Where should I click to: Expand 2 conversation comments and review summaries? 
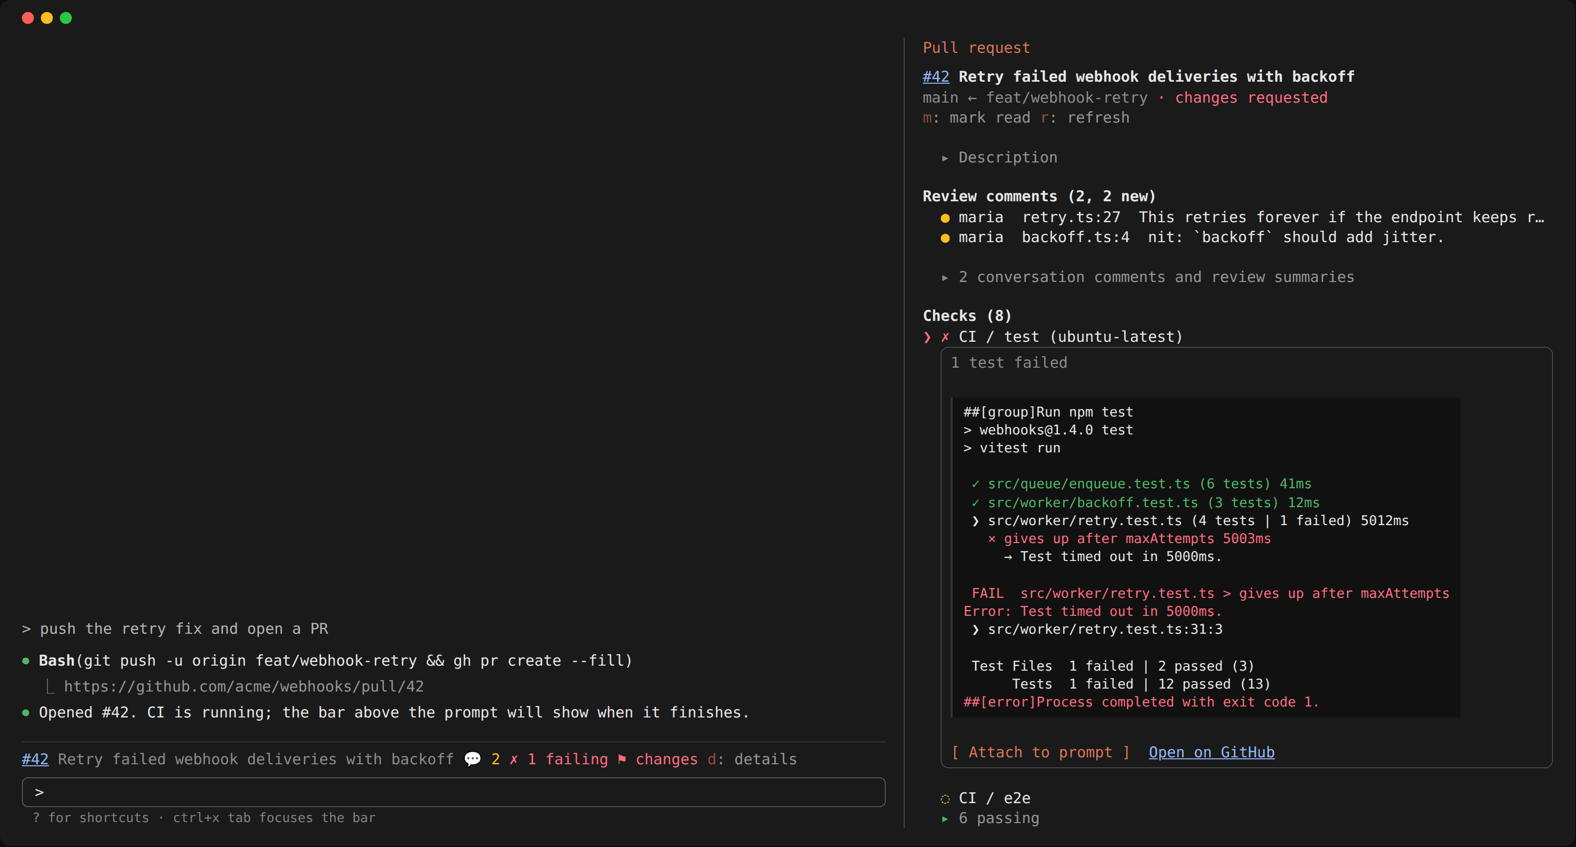[1148, 278]
